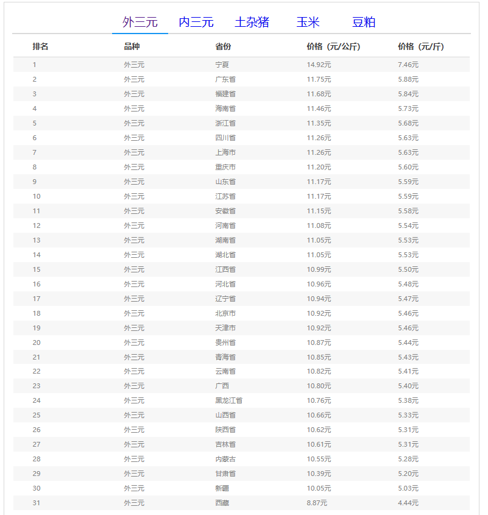Click the 省份 column header
Image resolution: width=488 pixels, height=515 pixels.
click(223, 47)
